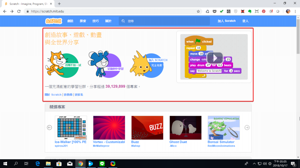Open the LINE app from the taskbar
The width and height of the screenshot is (300, 168).
[x=102, y=164]
